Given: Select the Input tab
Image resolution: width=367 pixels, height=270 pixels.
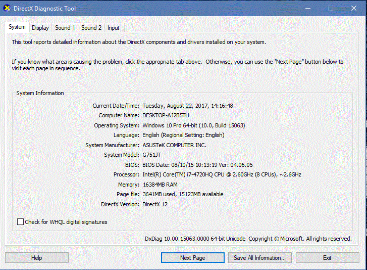Looking at the screenshot, I should click(x=113, y=28).
